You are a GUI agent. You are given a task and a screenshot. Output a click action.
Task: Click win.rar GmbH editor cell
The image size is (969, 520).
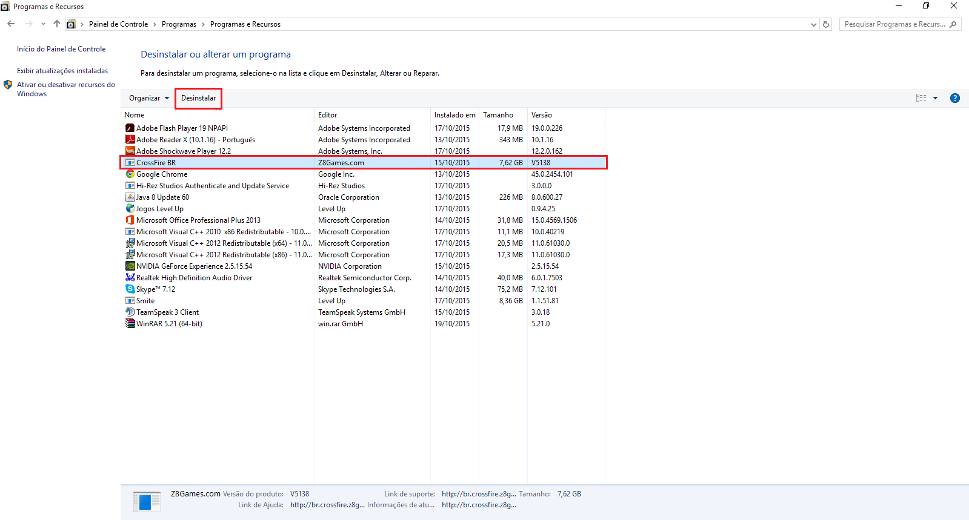tap(341, 324)
